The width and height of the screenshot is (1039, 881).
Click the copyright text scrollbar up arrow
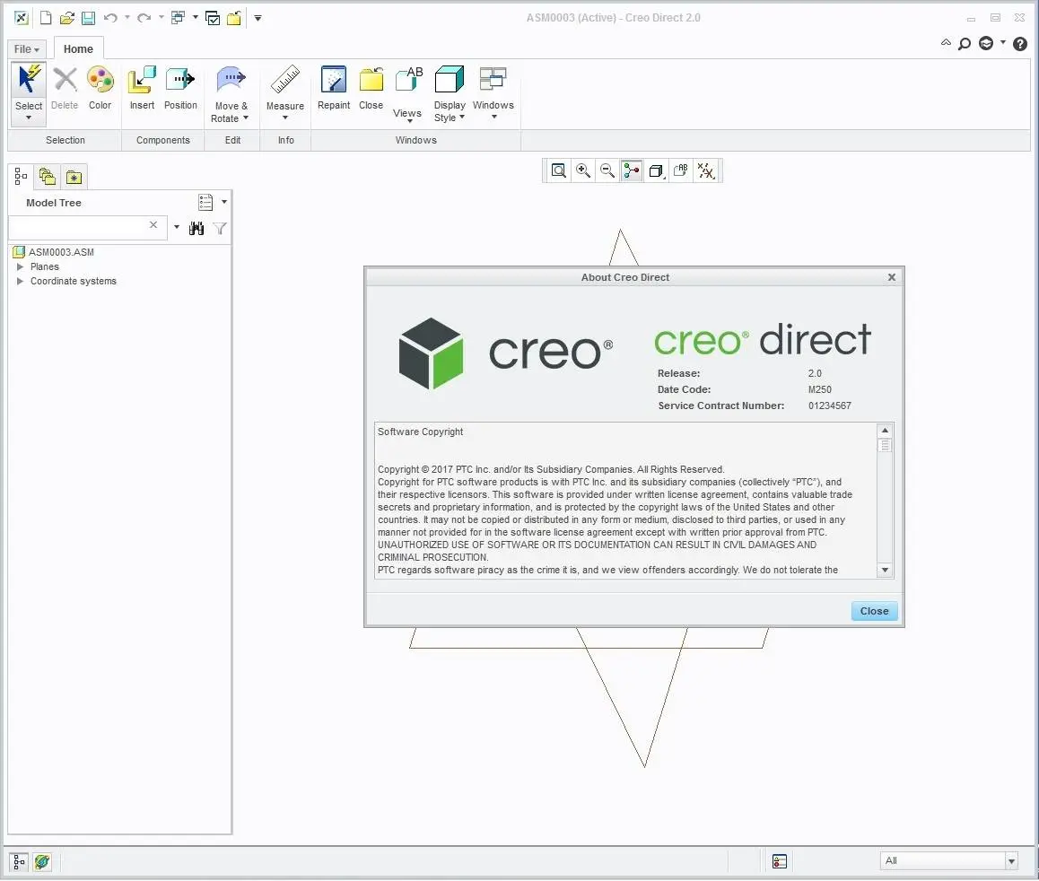885,431
